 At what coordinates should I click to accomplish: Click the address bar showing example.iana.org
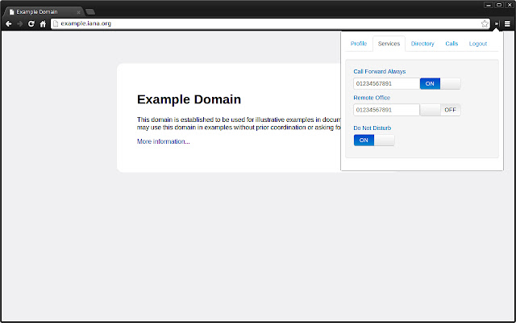pos(270,23)
